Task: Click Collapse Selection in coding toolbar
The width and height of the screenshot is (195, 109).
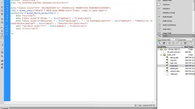Action: pos(2,11)
